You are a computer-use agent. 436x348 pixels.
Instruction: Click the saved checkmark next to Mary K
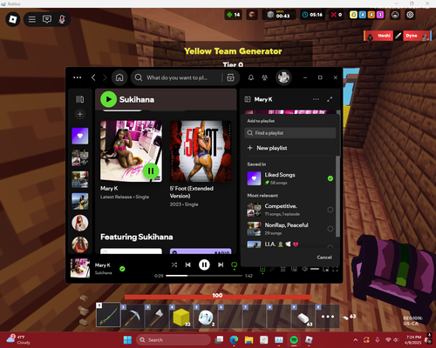point(122,269)
